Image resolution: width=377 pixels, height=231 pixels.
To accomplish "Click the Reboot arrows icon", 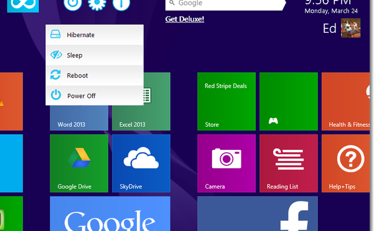I will click(55, 75).
